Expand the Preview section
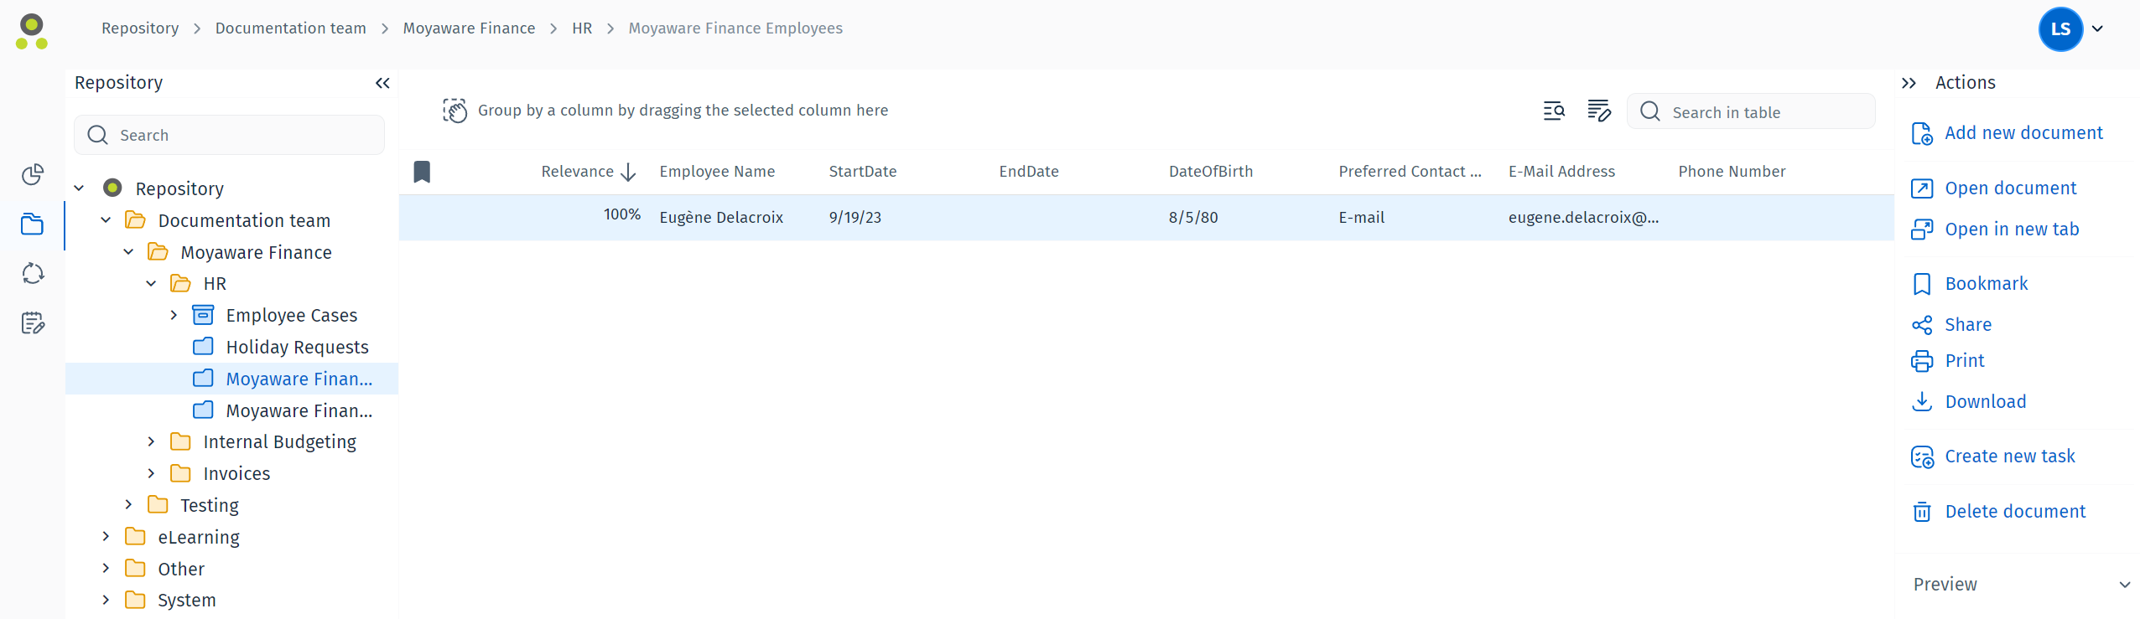This screenshot has height=619, width=2140. [x=2123, y=585]
